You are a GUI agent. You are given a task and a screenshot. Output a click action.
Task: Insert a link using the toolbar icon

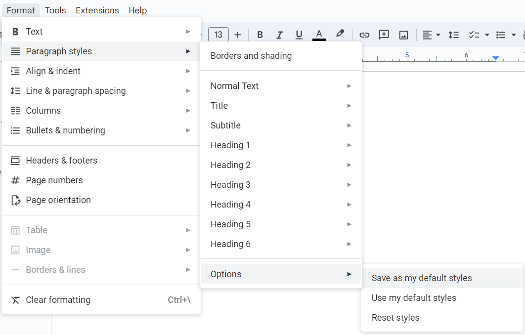[x=364, y=35]
